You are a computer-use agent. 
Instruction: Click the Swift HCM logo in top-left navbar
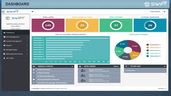[10, 11]
